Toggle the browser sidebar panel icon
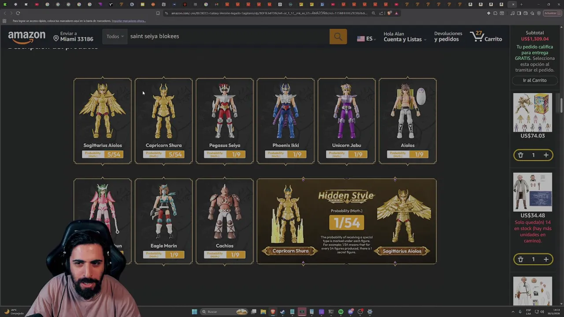564x317 pixels. 519,13
